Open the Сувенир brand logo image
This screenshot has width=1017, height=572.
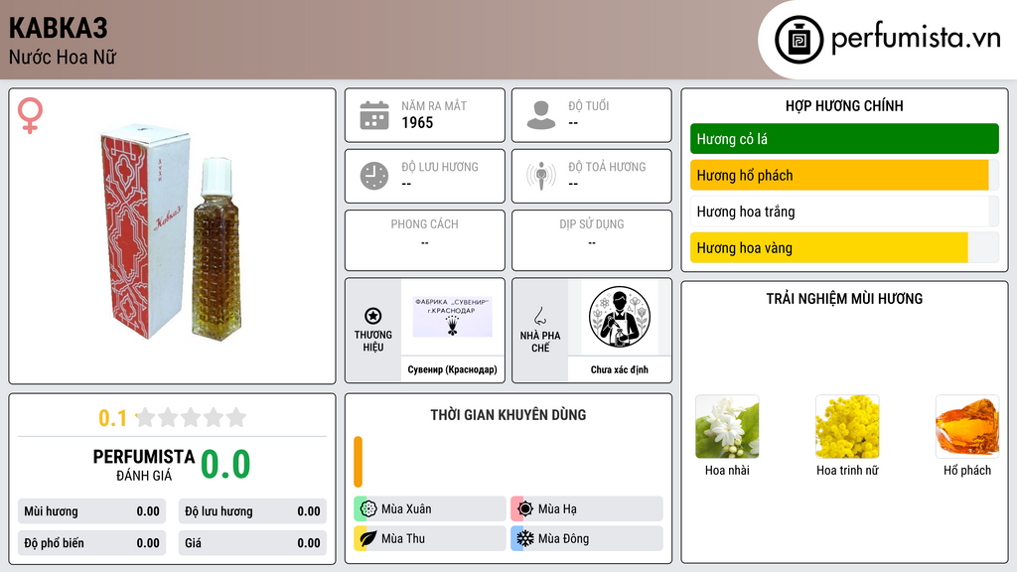[x=453, y=317]
